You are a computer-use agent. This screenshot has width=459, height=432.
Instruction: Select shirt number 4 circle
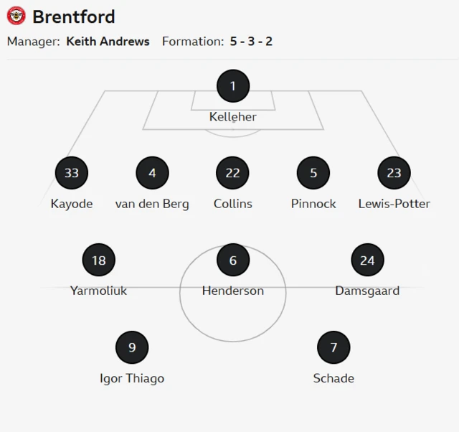click(152, 173)
